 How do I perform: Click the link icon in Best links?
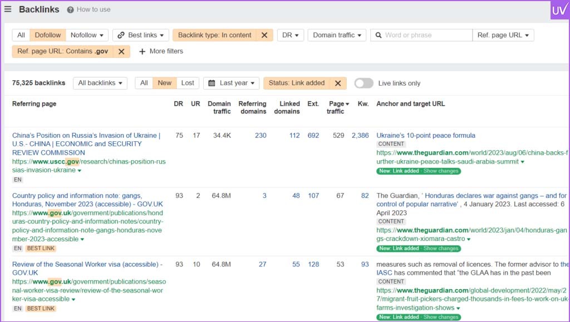tap(121, 35)
